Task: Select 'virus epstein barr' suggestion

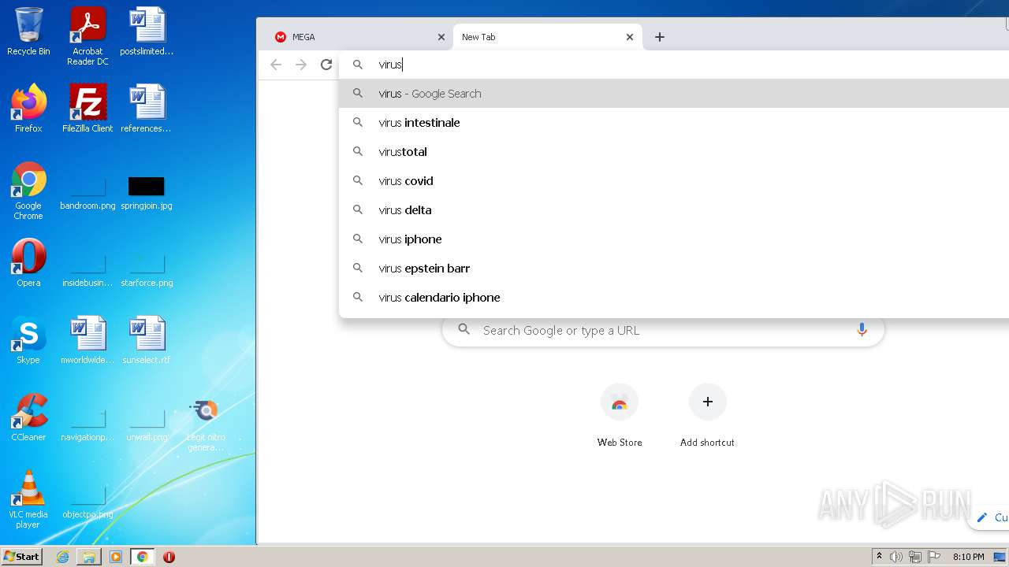Action: pos(674,269)
